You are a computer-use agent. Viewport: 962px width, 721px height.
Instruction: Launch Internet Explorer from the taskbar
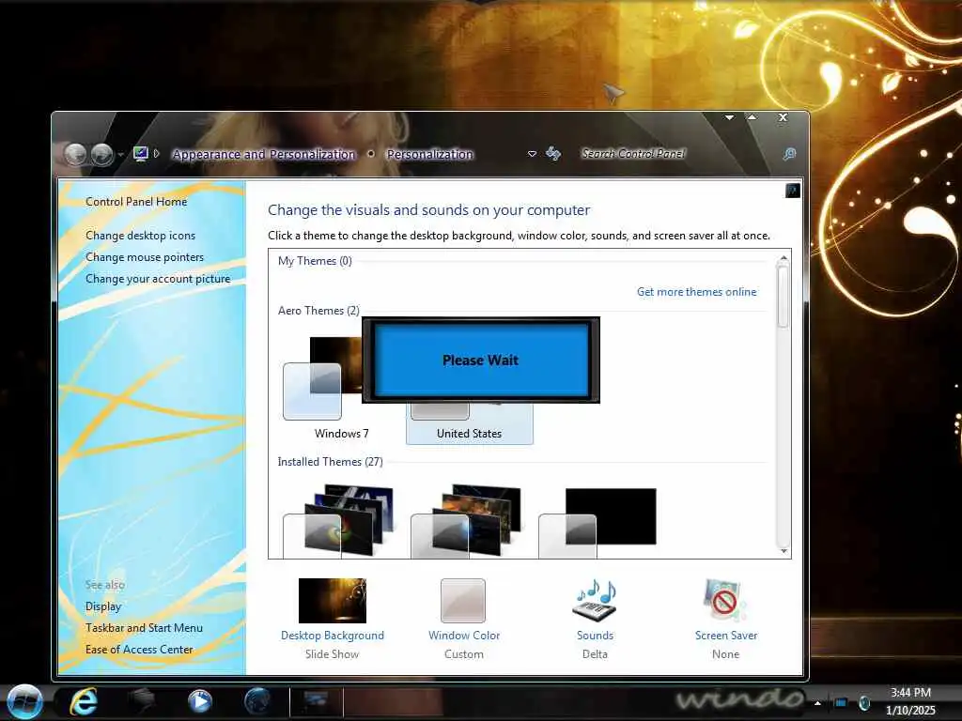click(x=84, y=701)
